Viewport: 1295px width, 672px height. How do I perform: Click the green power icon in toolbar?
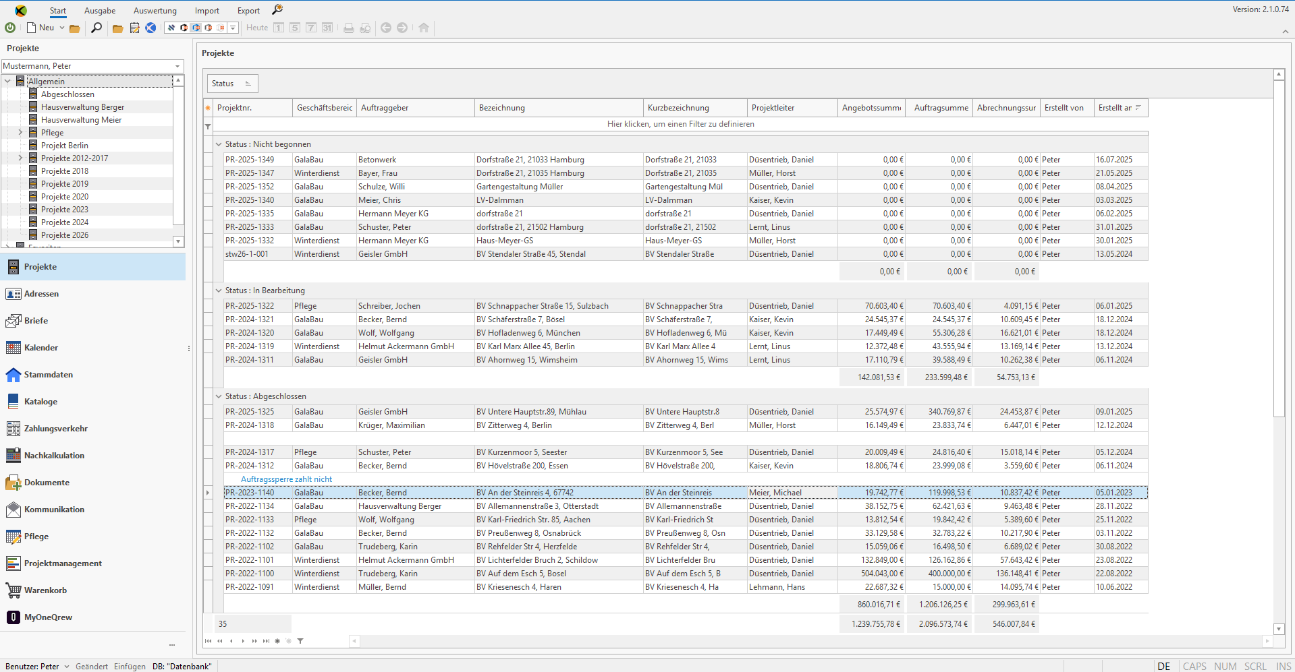[x=10, y=28]
